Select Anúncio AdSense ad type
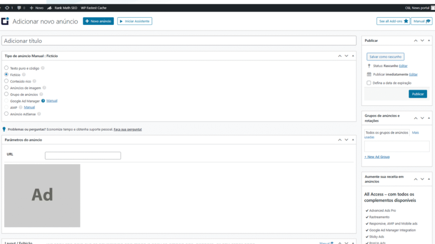435x244 pixels. (x=6, y=114)
